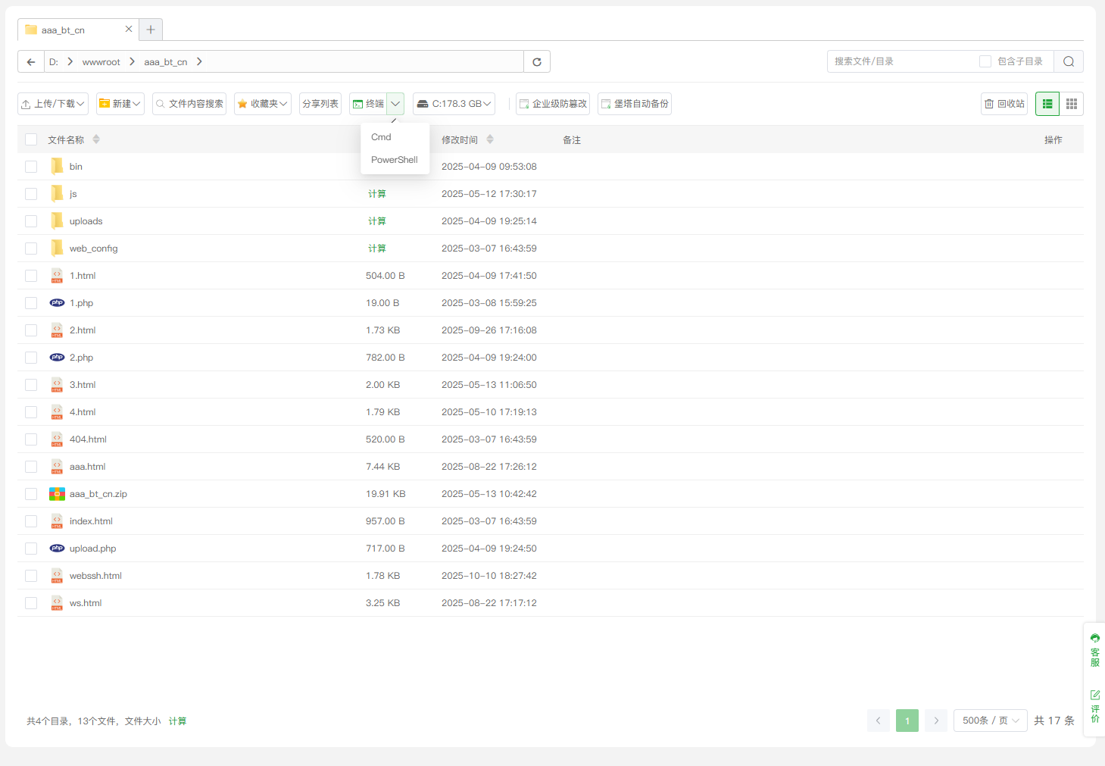Viewport: 1105px width, 766px height.
Task: Open customer service (客服) side widget
Action: [x=1095, y=650]
